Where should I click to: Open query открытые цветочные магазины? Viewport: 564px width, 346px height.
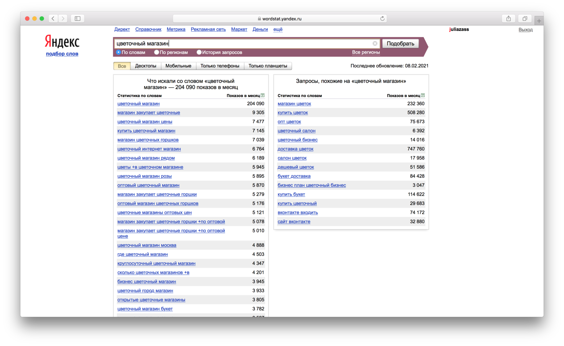[x=151, y=300]
